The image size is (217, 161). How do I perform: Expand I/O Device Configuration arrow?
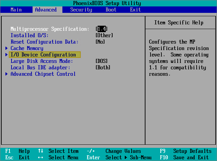click(x=6, y=55)
